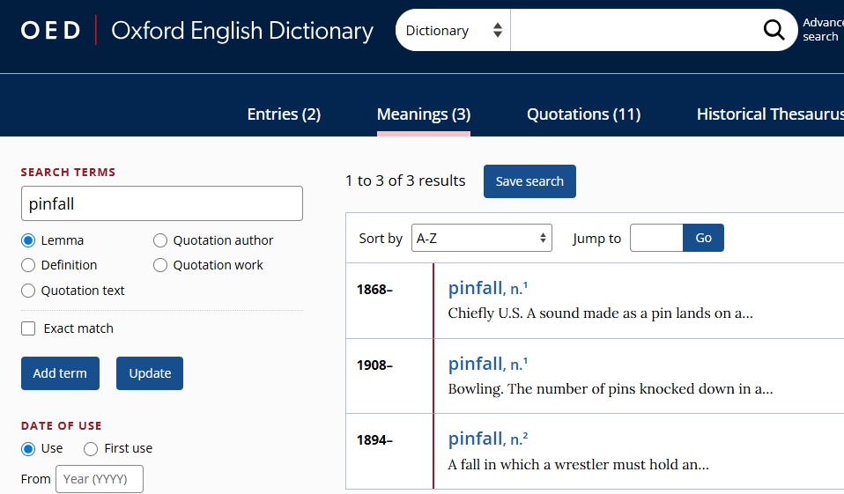Open pinfall n.¹ Bowling result dated 1908
Image resolution: width=844 pixels, height=494 pixels.
tap(488, 365)
